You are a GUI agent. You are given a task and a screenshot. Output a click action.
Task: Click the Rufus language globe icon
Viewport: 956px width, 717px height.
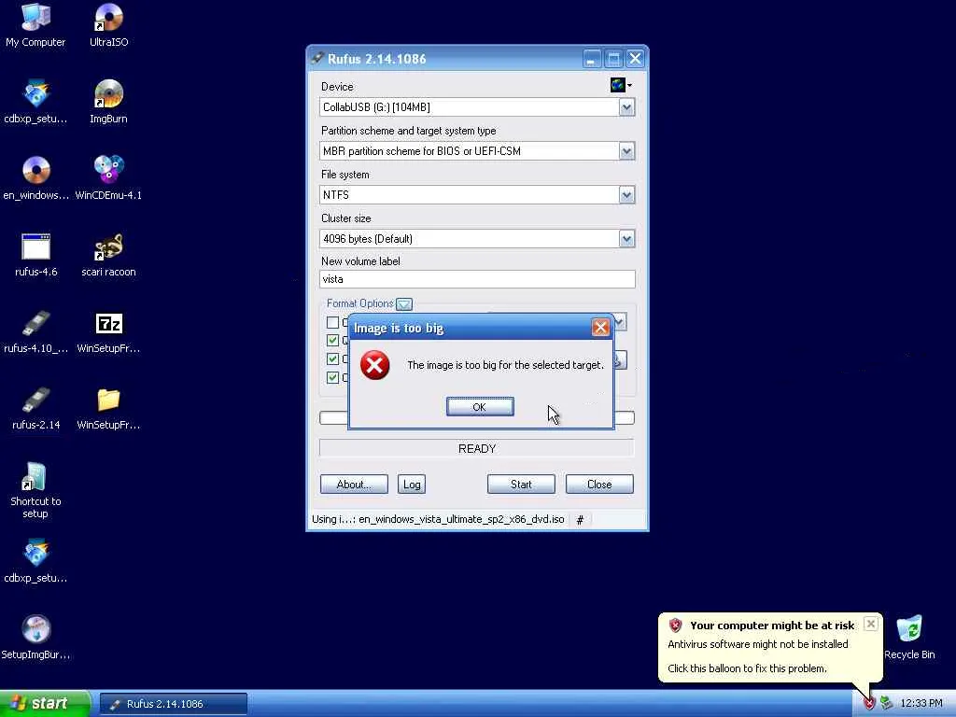coord(618,85)
